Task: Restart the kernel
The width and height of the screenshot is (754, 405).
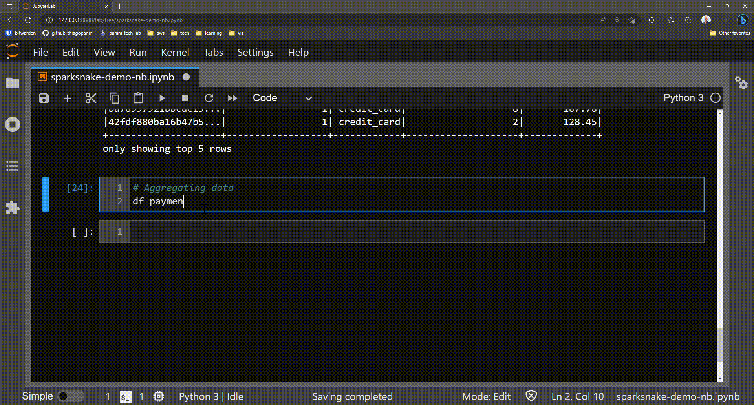Action: [209, 98]
